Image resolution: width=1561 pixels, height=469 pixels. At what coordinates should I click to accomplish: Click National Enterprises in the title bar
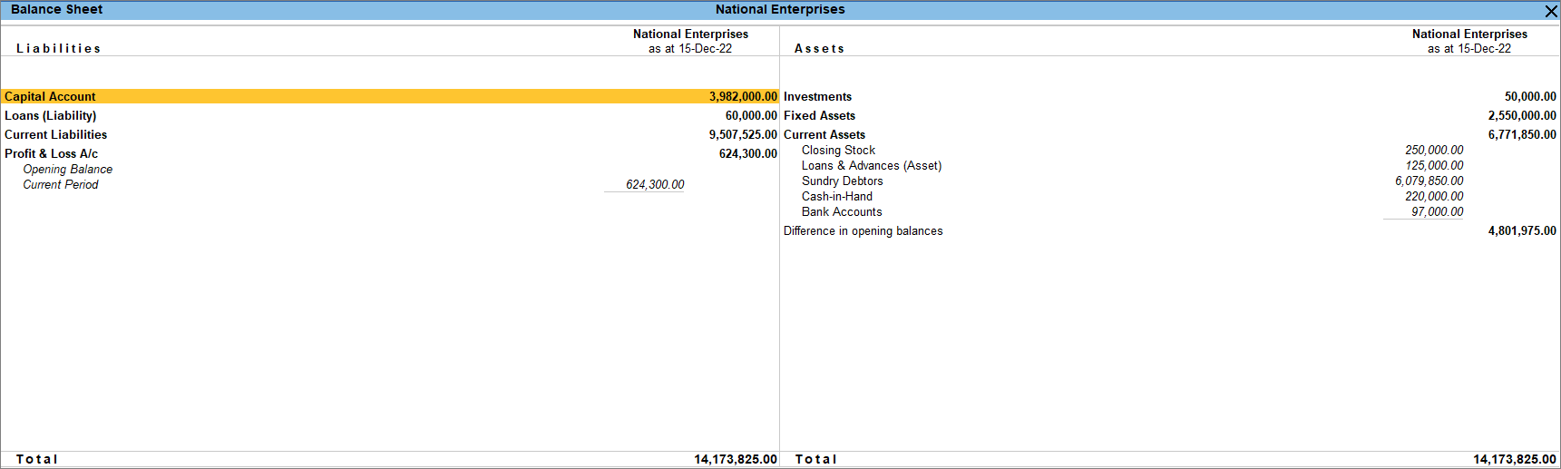click(x=780, y=9)
